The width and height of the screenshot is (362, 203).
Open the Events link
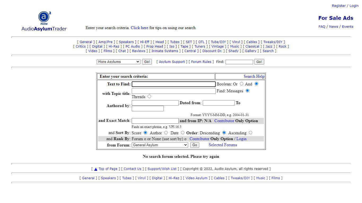pos(348,26)
